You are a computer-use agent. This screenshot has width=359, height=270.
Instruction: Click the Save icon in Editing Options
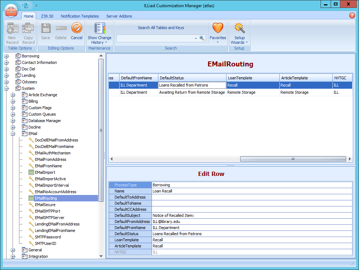click(46, 29)
